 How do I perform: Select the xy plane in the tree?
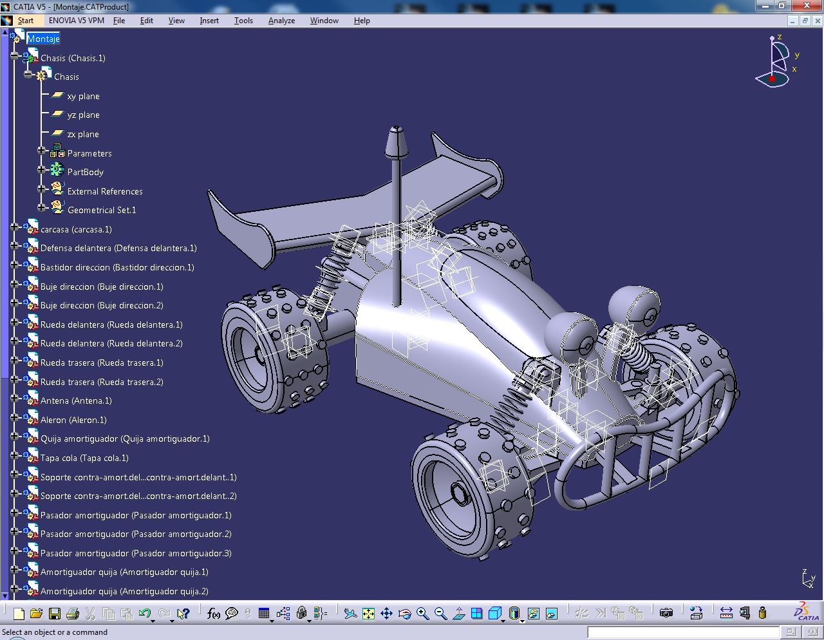tap(84, 97)
